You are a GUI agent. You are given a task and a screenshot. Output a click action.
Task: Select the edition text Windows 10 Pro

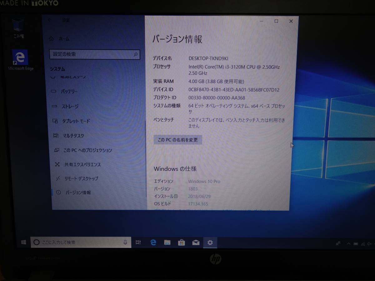(x=204, y=181)
